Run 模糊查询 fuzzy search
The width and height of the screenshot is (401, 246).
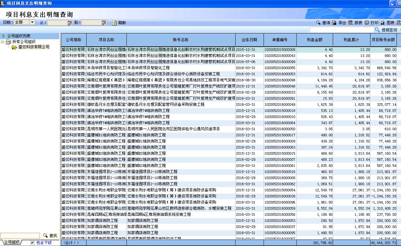(x=377, y=30)
